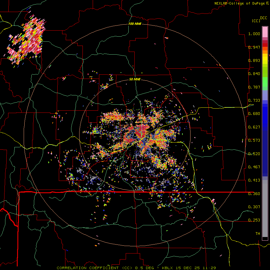Select the 0.573 scale value
This screenshot has height=270, width=270.
tap(254, 140)
